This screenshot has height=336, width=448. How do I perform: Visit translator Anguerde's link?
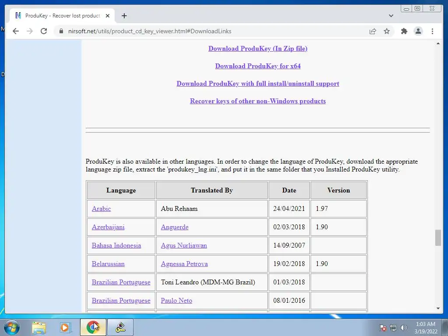175,227
